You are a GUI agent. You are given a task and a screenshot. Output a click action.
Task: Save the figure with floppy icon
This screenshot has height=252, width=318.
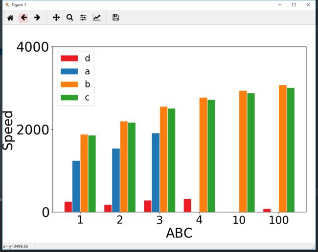(115, 18)
